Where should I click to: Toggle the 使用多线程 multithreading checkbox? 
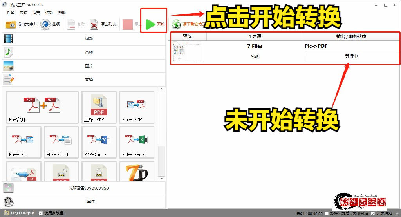click(x=41, y=213)
